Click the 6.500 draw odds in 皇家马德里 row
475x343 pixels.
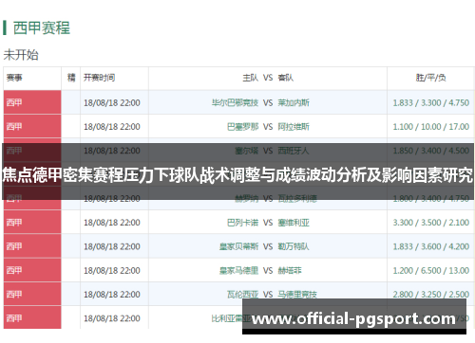click(430, 270)
